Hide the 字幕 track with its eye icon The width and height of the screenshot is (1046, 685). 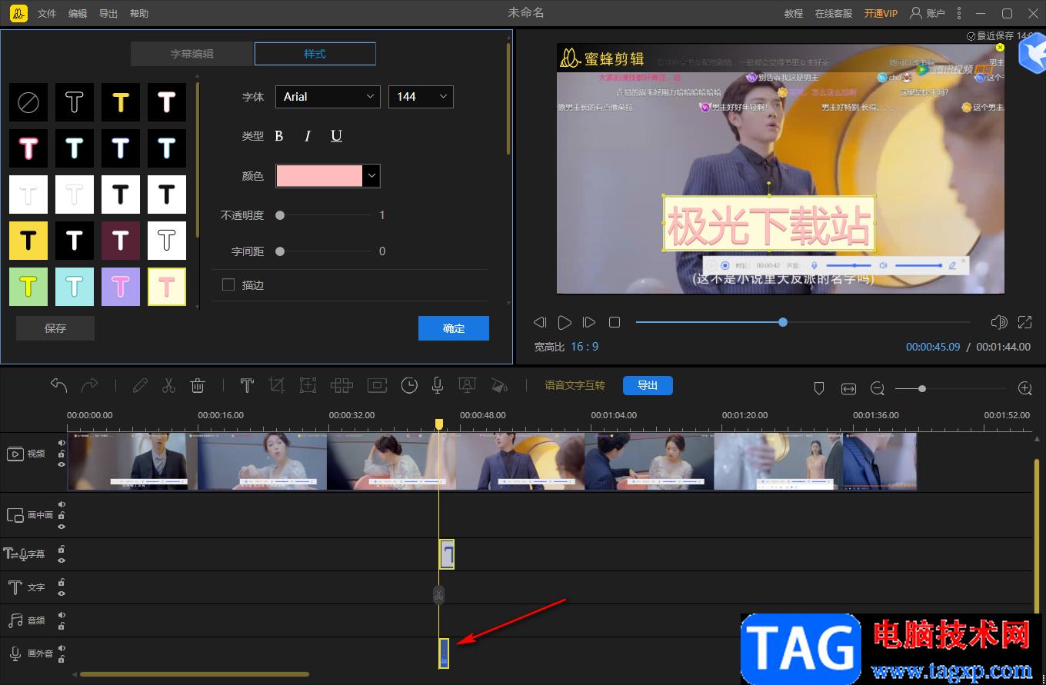pos(62,560)
